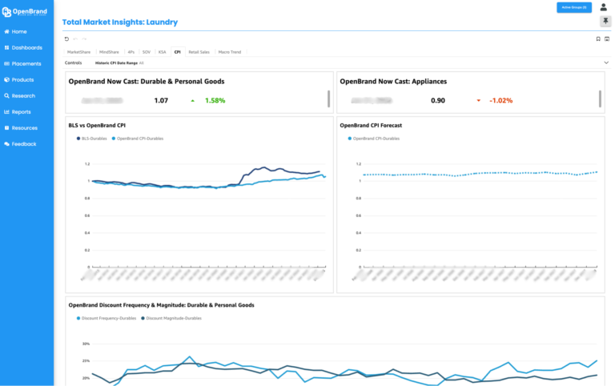Switch to the KSA tab
The height and width of the screenshot is (386, 615).
coord(162,52)
